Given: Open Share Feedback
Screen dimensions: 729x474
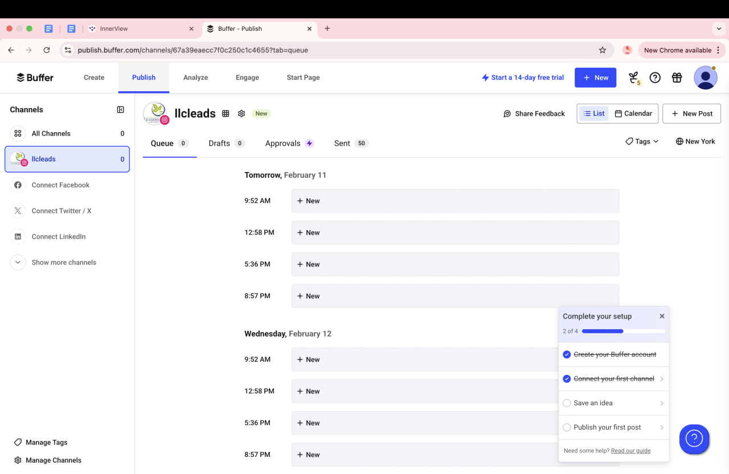Looking at the screenshot, I should coord(534,113).
